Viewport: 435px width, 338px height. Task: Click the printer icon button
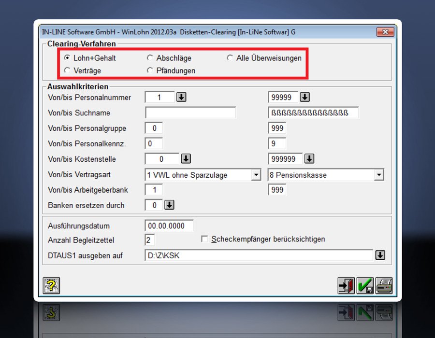(x=384, y=285)
